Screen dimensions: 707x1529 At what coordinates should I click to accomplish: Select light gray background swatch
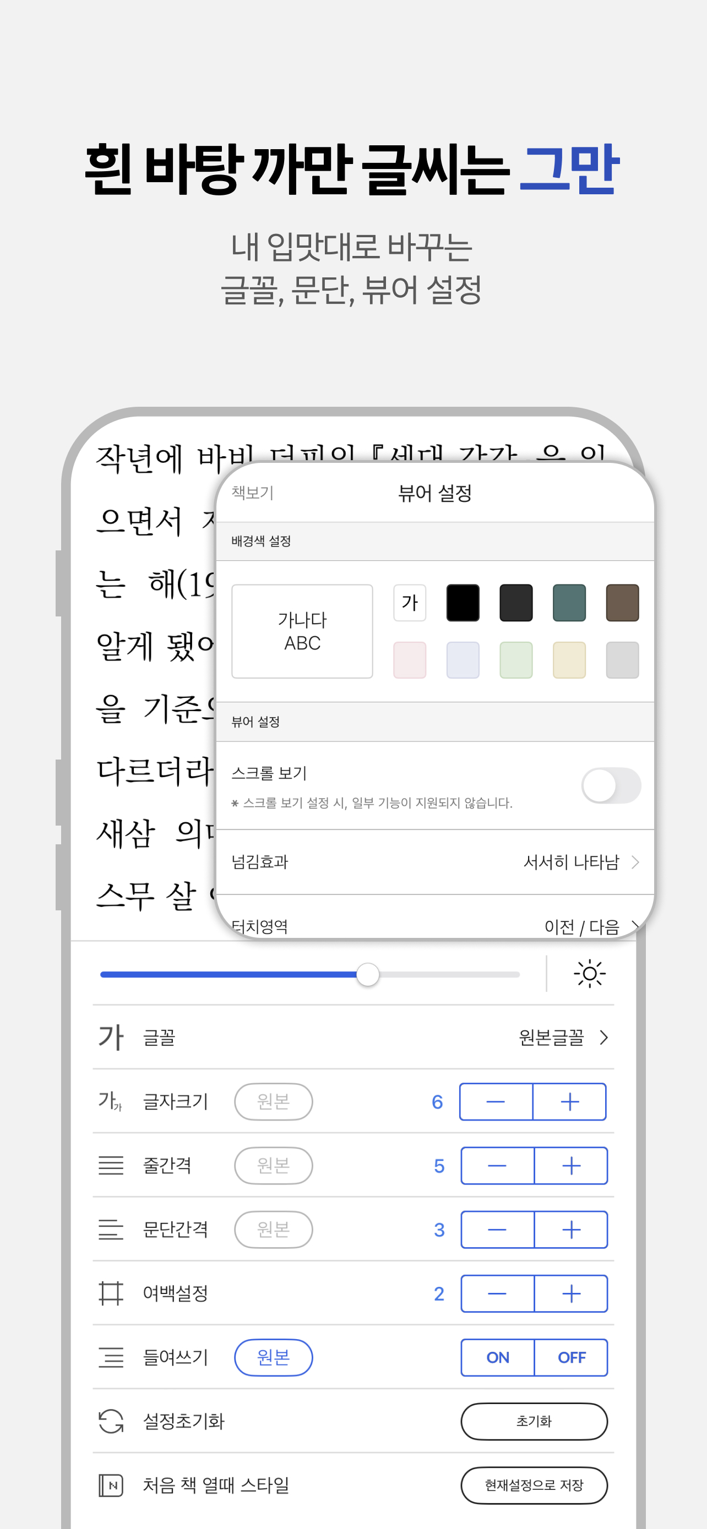tap(622, 659)
